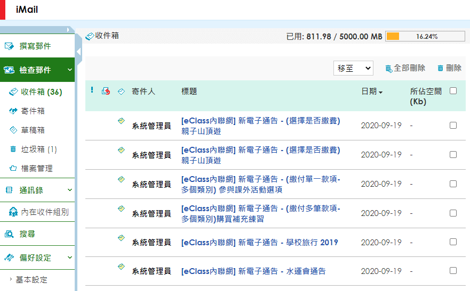Open 基本設定 basic settings item
470x291 pixels.
coord(31,280)
